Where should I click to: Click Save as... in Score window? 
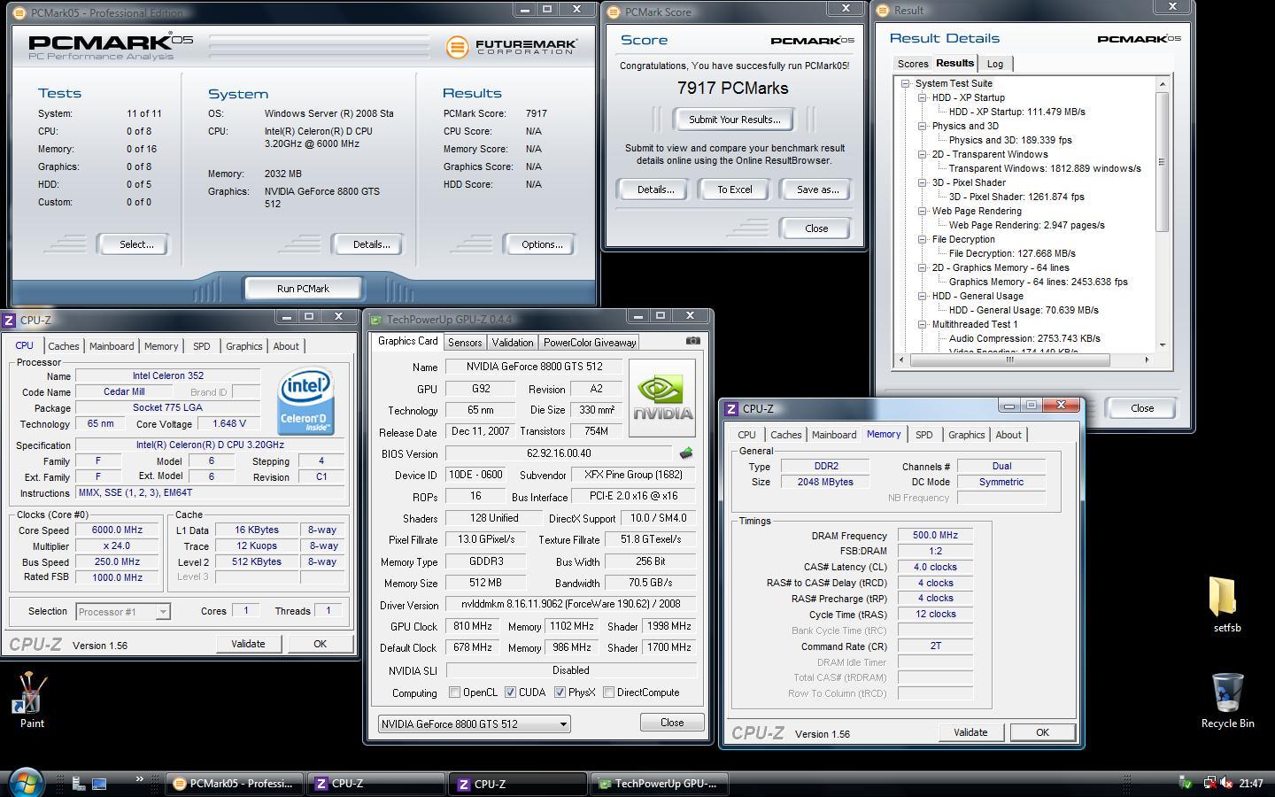click(x=817, y=190)
